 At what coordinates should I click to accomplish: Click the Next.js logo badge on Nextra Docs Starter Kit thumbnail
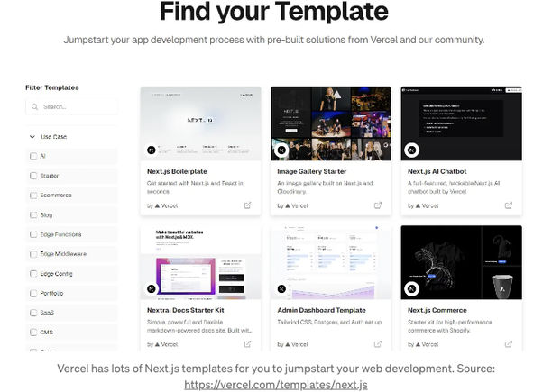pyautogui.click(x=152, y=289)
